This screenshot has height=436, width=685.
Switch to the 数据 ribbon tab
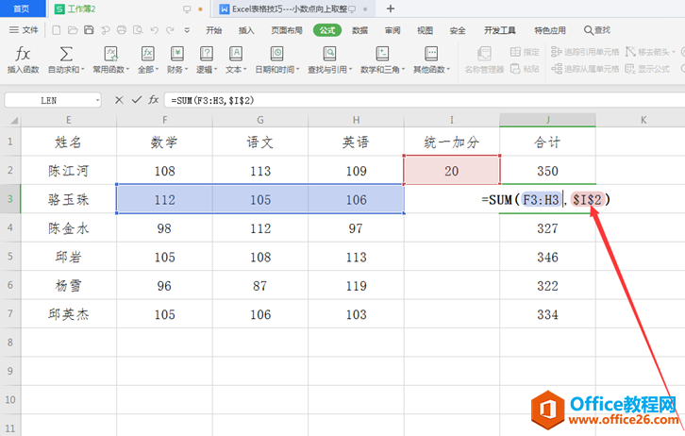[x=360, y=30]
